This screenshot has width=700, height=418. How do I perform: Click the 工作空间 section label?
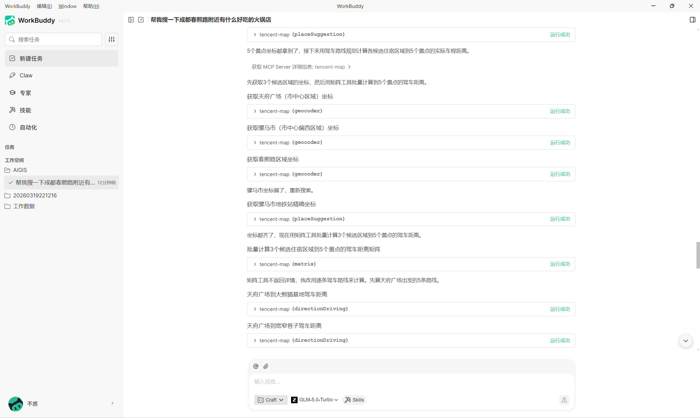[14, 160]
